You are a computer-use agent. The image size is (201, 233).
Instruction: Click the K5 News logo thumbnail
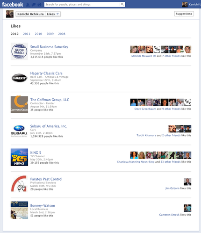tap(19, 157)
